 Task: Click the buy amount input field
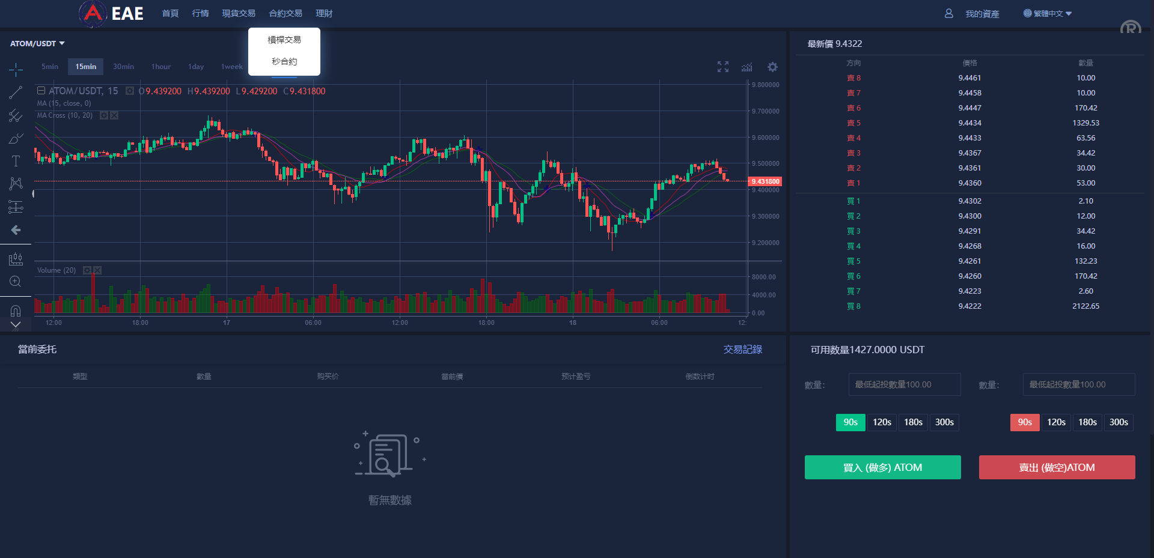(904, 384)
